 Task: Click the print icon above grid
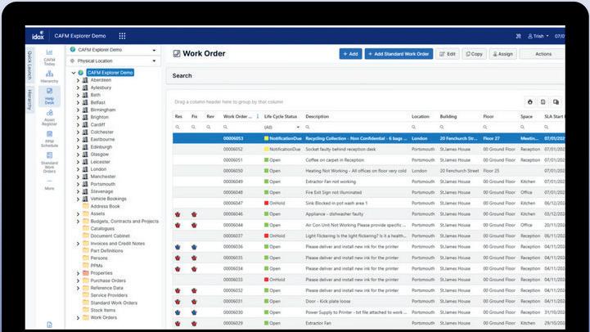coord(529,102)
